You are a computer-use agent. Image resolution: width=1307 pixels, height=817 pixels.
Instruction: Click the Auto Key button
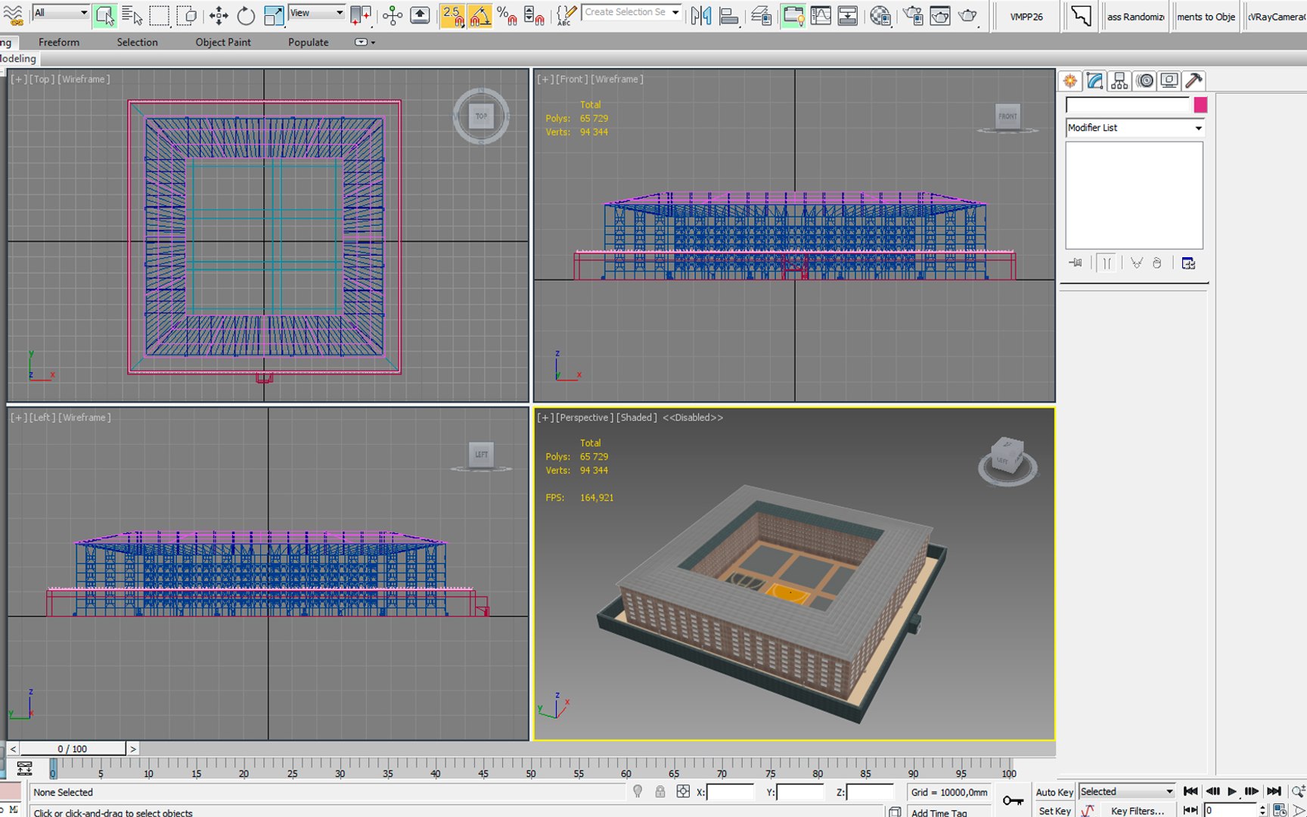click(1054, 792)
